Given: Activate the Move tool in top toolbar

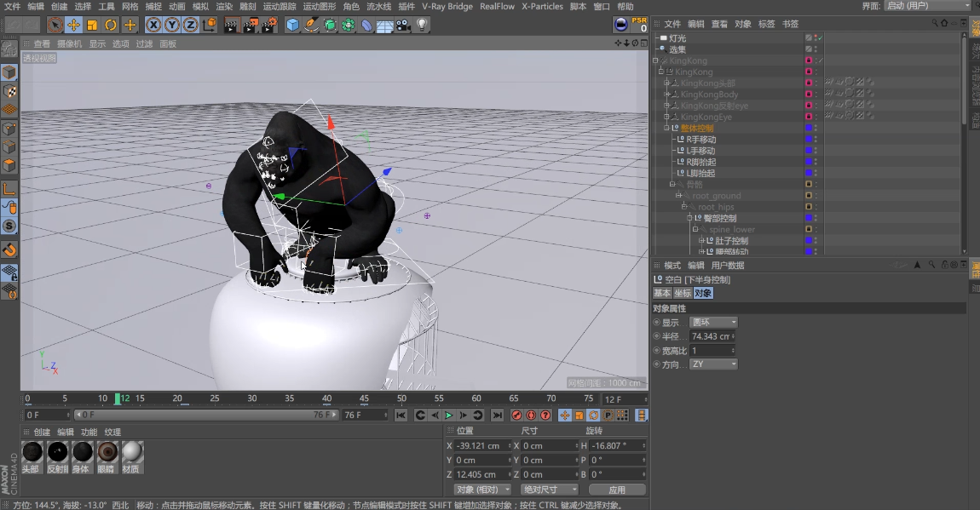Looking at the screenshot, I should [74, 25].
